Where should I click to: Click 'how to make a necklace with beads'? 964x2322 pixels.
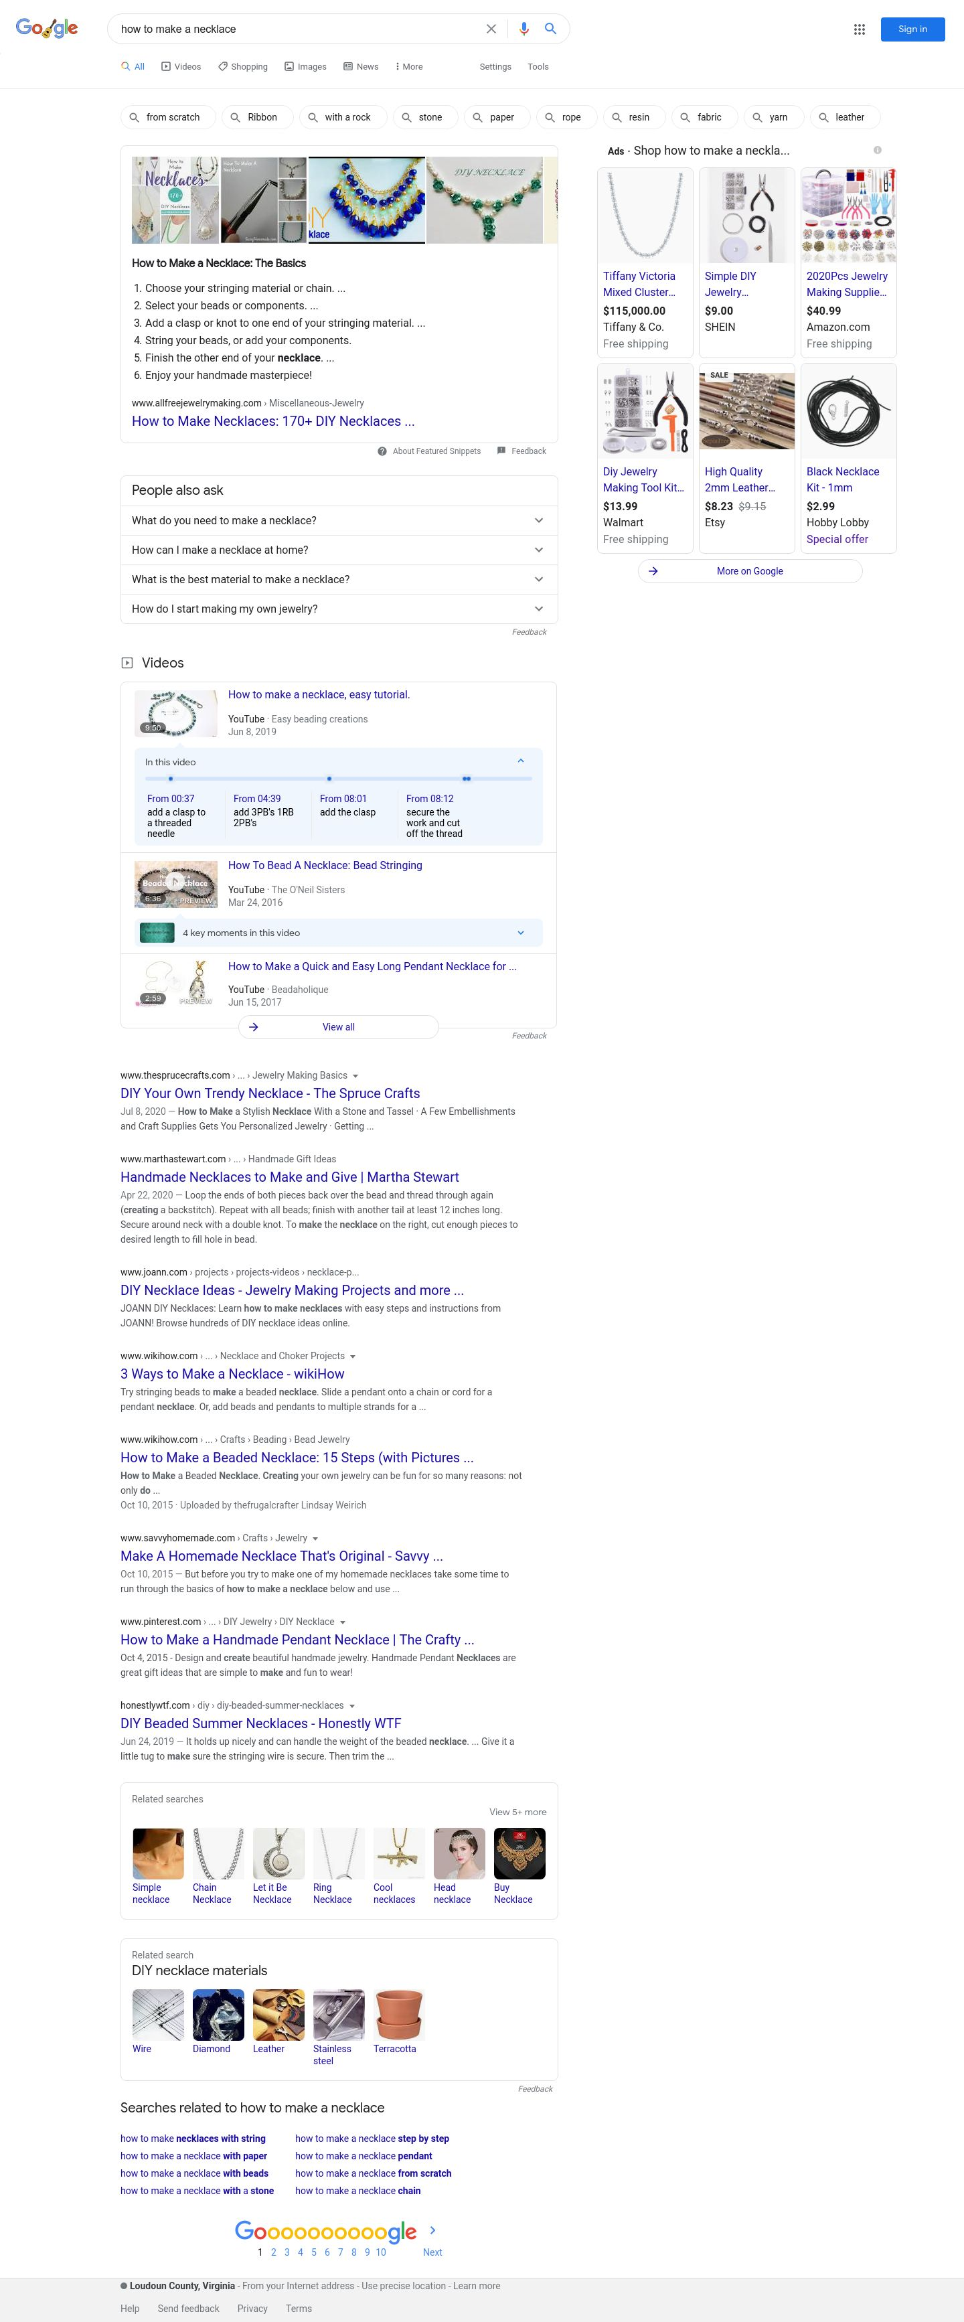195,2173
